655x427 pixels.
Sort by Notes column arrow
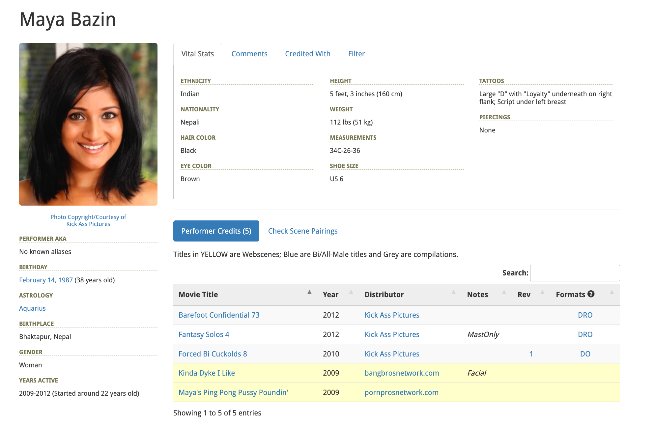pyautogui.click(x=504, y=292)
